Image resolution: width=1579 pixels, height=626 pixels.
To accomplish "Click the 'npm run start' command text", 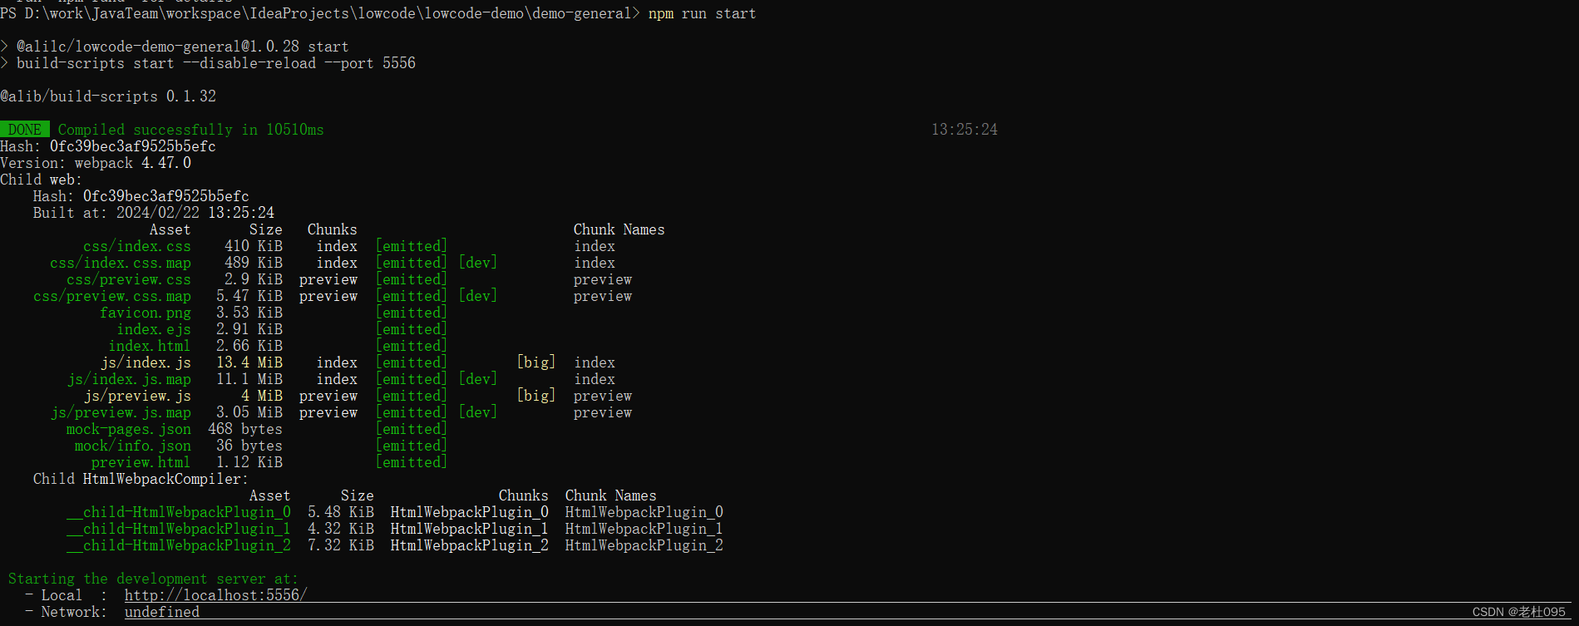I will click(702, 13).
